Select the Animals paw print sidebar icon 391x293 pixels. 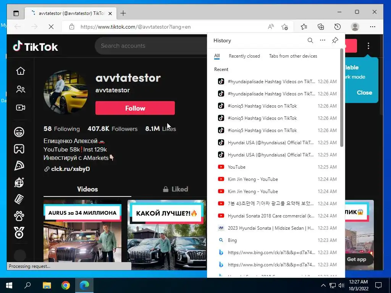click(x=19, y=216)
